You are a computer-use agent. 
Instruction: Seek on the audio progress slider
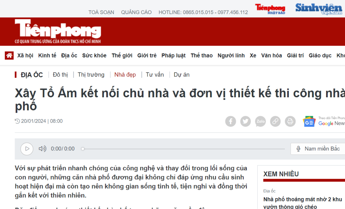(x=183, y=149)
